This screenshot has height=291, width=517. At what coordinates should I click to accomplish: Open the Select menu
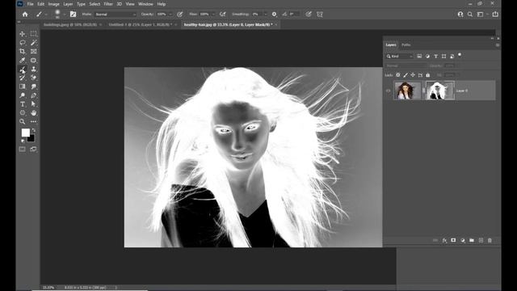click(x=95, y=4)
